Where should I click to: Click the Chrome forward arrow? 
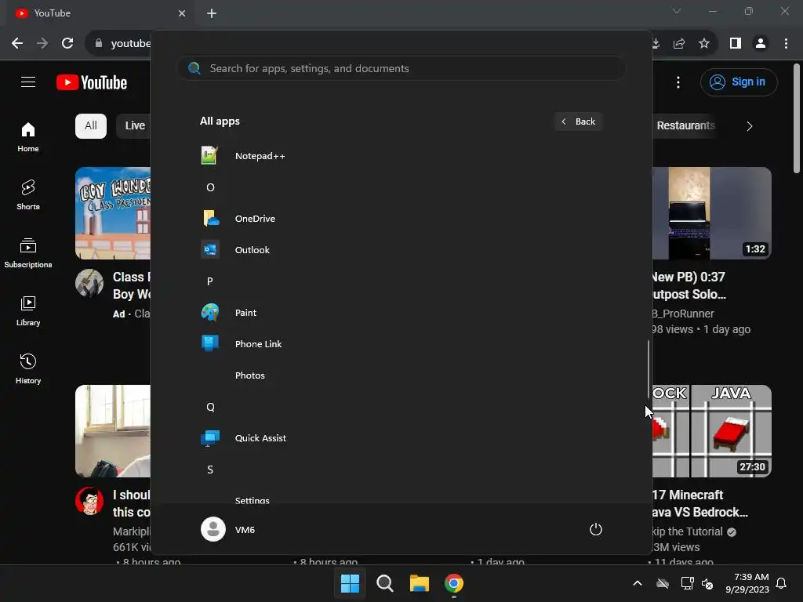[42, 44]
